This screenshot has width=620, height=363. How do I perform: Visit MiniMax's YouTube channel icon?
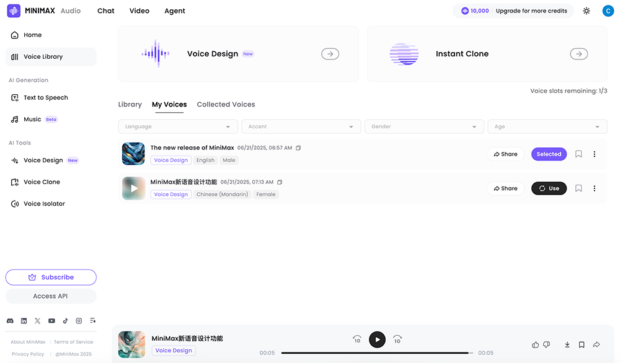[x=51, y=320]
